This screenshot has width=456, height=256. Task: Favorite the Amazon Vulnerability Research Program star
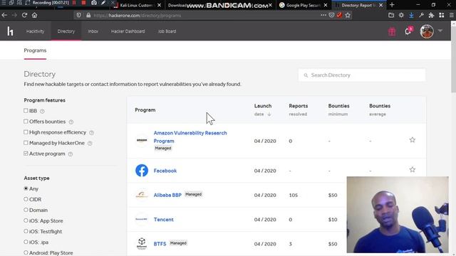point(412,140)
